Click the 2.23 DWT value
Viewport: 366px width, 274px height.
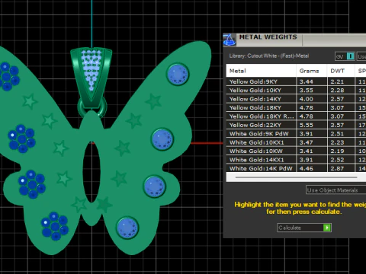click(x=337, y=142)
